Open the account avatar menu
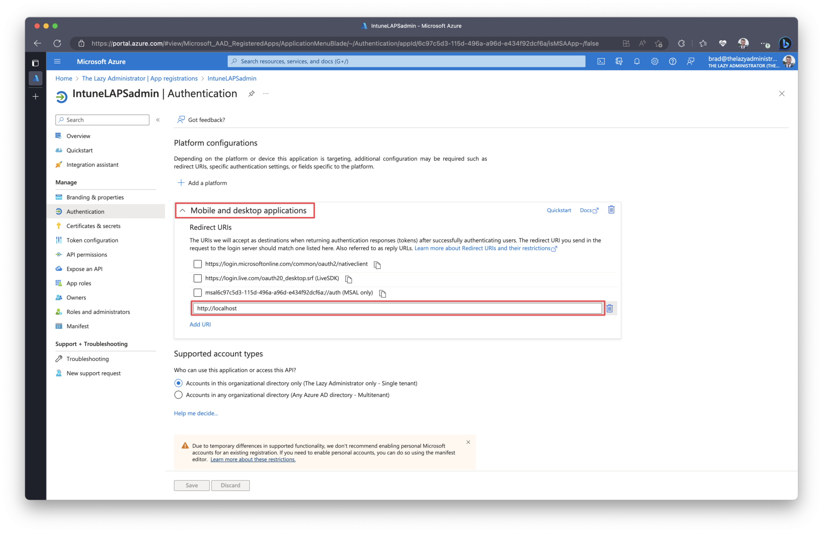The width and height of the screenshot is (823, 533). [x=788, y=61]
